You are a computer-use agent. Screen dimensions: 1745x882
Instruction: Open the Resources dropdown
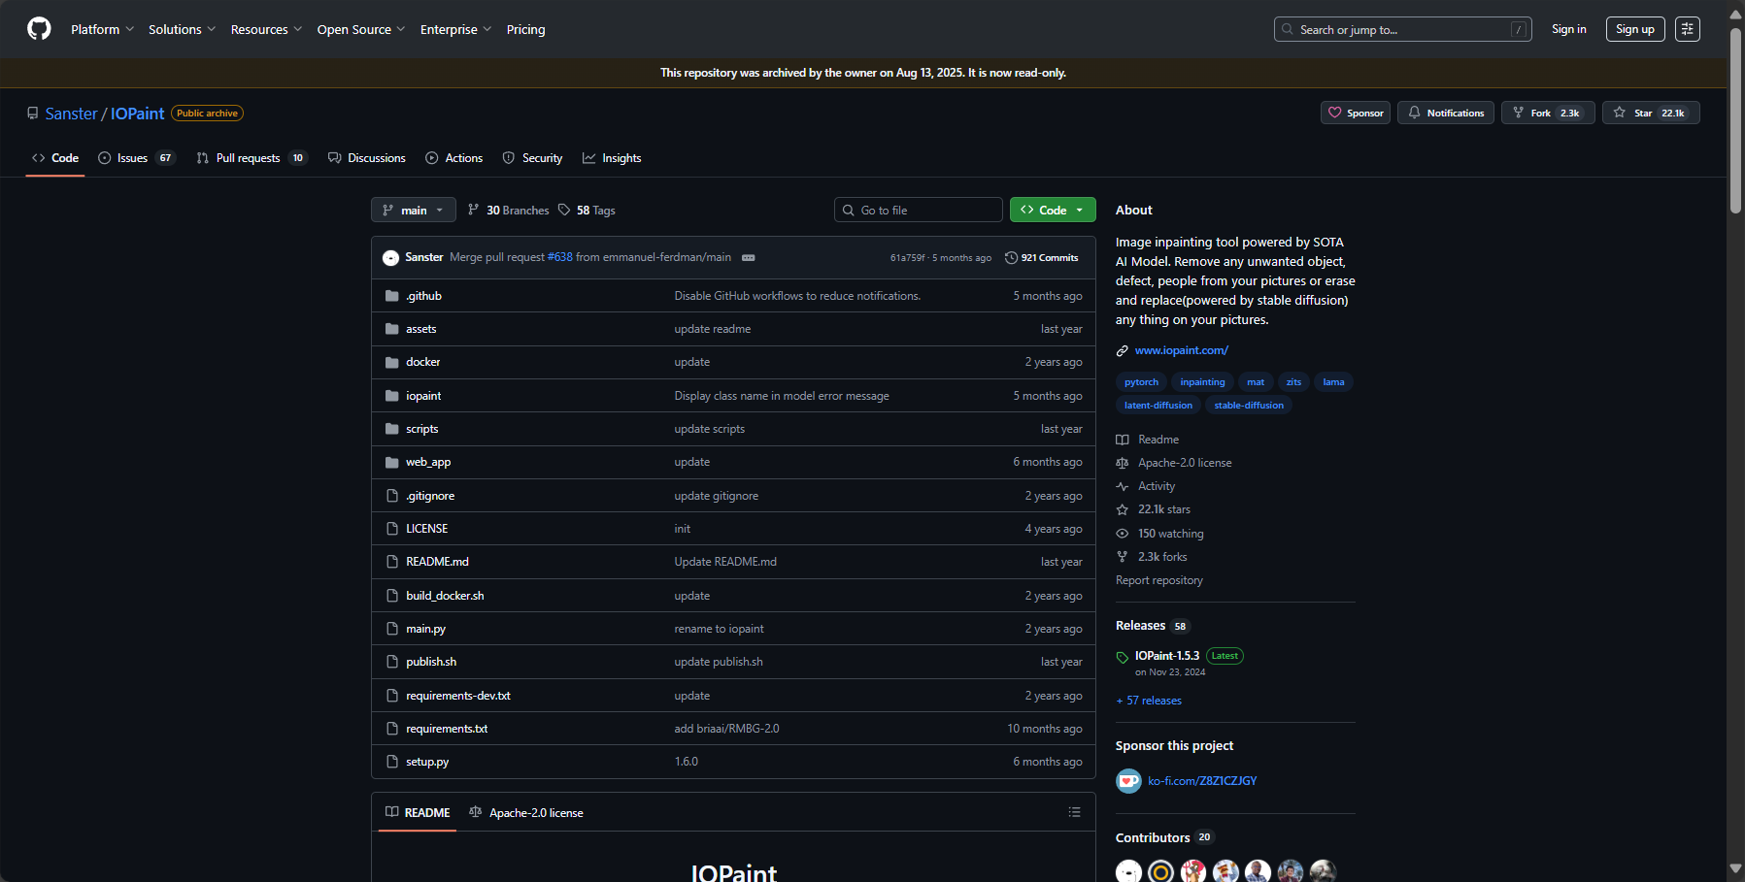coord(266,29)
